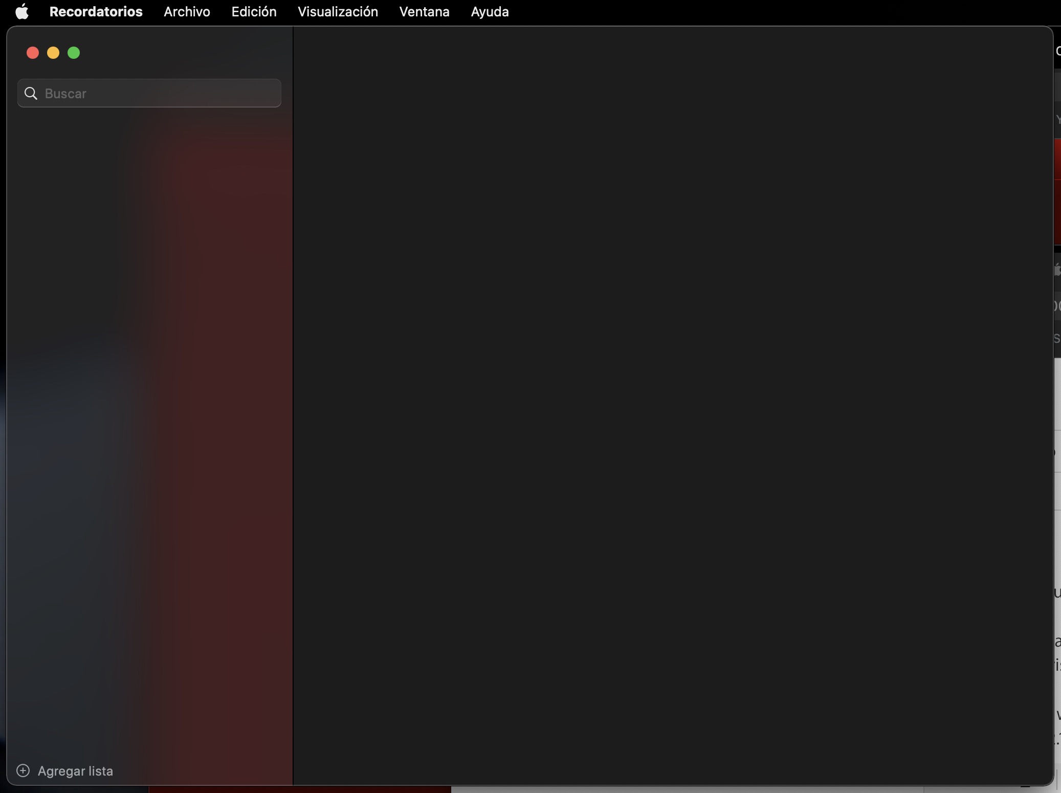
Task: Open the Archivo menu
Action: click(187, 11)
